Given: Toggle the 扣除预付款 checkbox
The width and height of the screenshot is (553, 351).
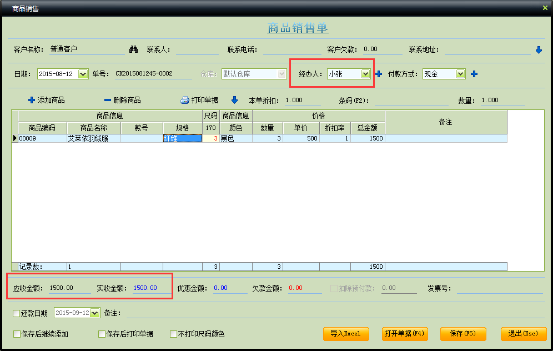Looking at the screenshot, I should click(x=334, y=289).
